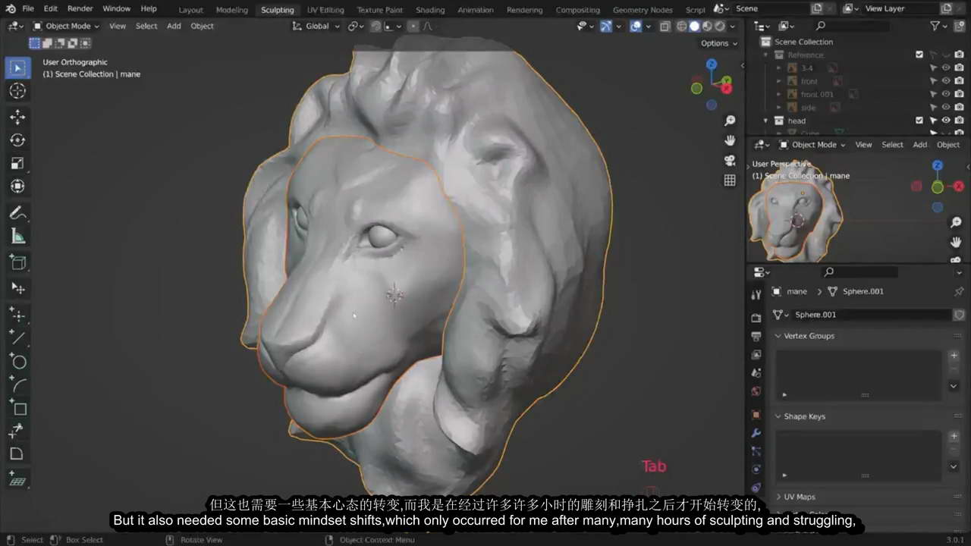This screenshot has height=546, width=971.
Task: Open shading options dropdown arrow
Action: [734, 26]
